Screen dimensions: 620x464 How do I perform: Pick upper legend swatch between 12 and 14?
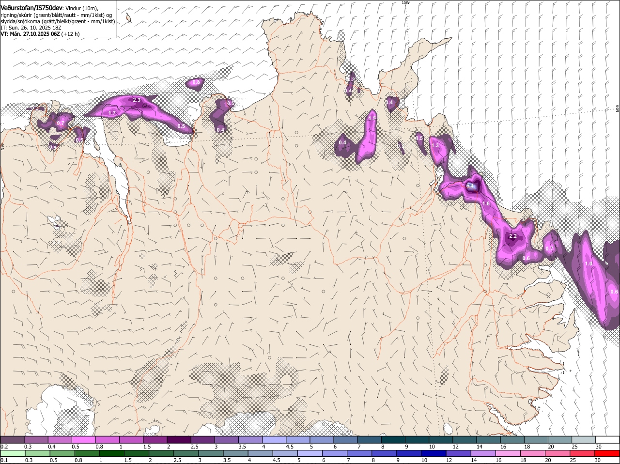click(x=465, y=439)
